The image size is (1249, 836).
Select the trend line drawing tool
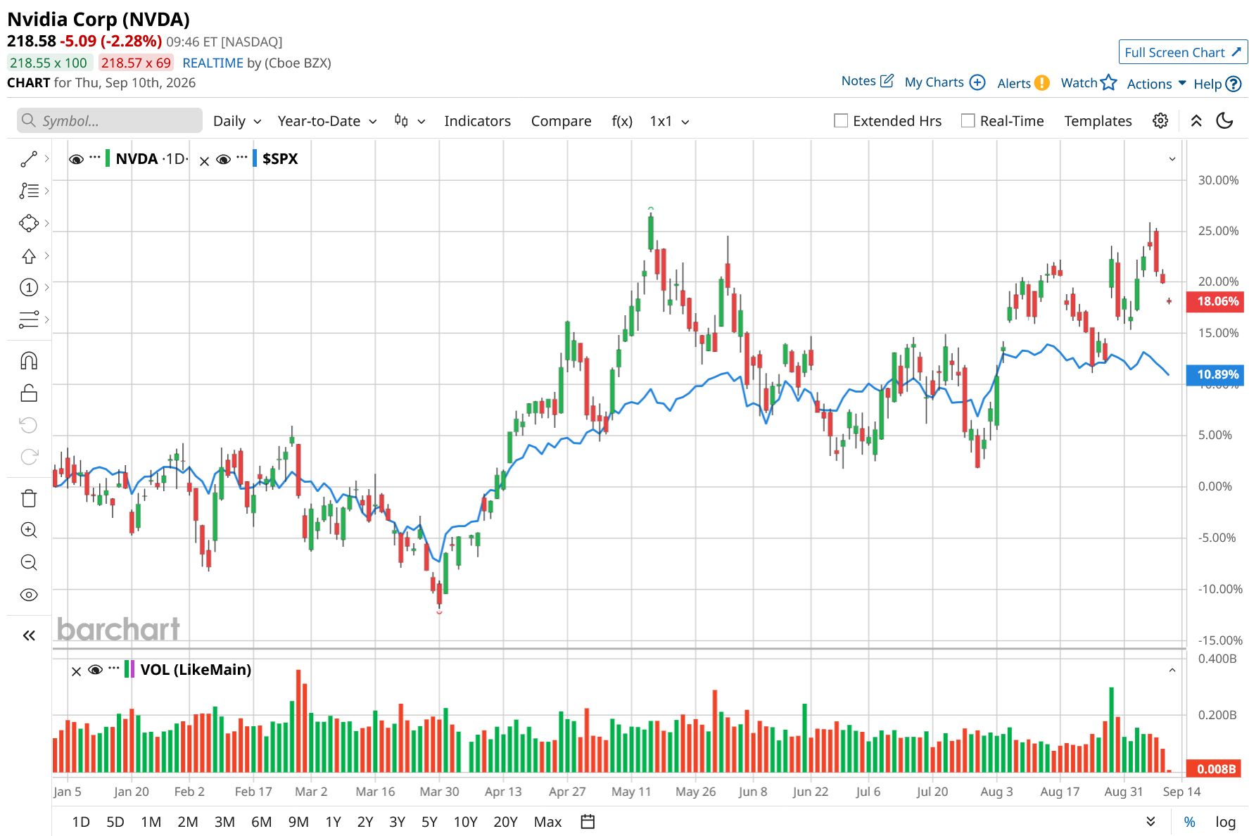29,159
